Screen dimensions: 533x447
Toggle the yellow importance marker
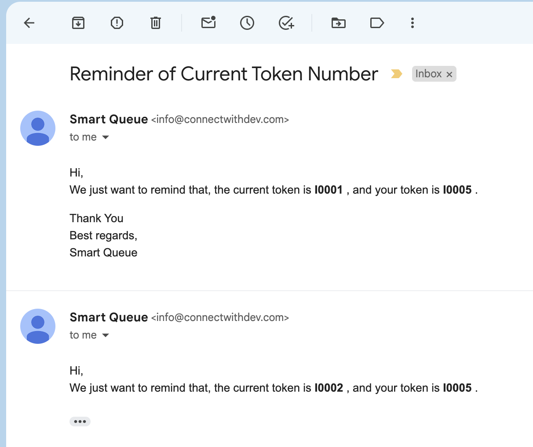397,74
